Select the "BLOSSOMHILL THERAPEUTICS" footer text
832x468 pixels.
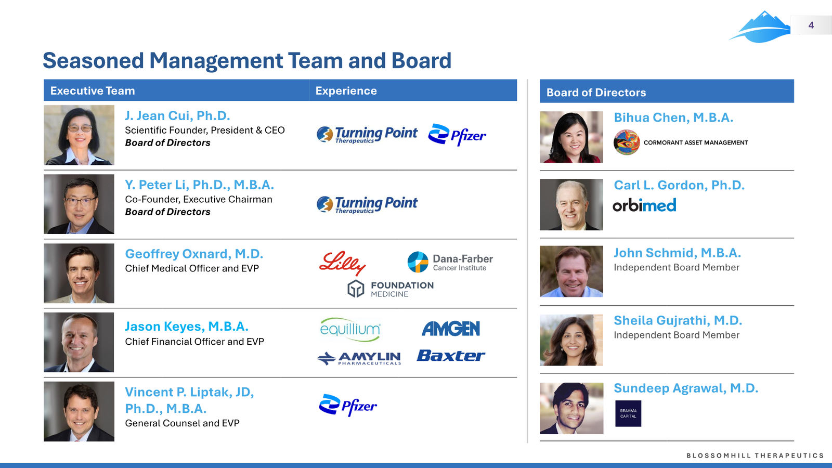pyautogui.click(x=755, y=456)
